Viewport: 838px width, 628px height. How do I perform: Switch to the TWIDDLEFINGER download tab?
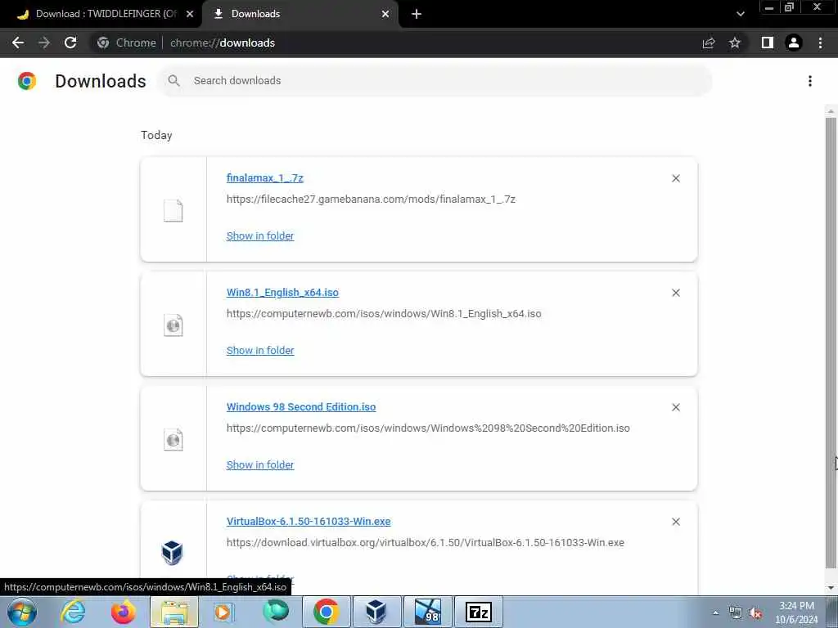coord(100,14)
